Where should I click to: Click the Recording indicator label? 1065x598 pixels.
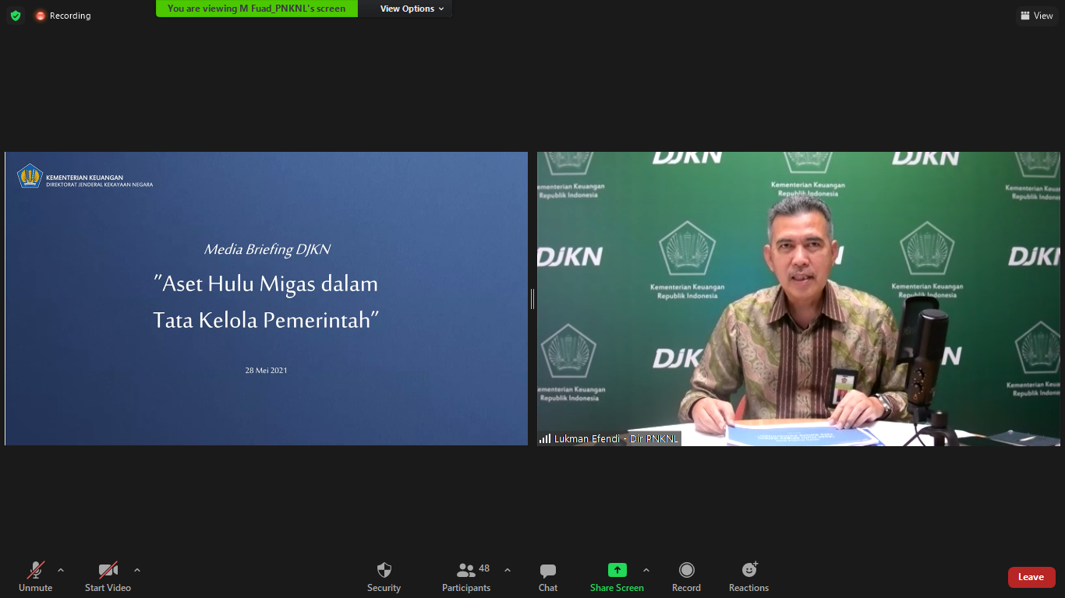[69, 16]
